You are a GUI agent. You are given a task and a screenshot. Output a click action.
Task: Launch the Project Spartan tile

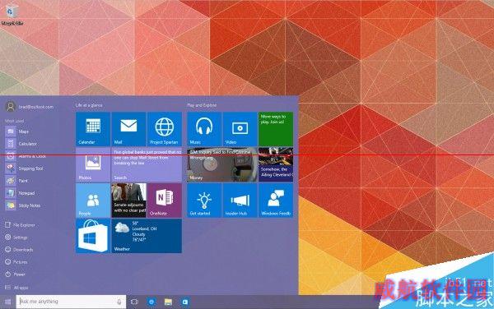coord(165,129)
